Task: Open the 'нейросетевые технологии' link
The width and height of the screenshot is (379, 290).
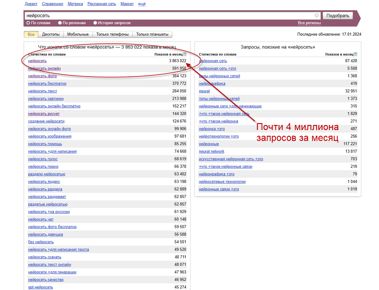Action: tap(222, 182)
